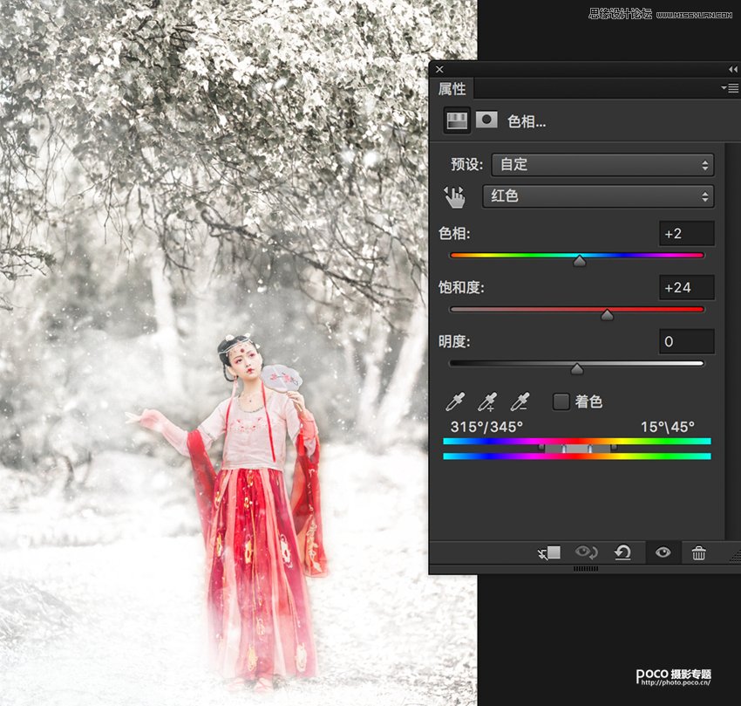Collapse the panel using double arrows
The width and height of the screenshot is (741, 706).
(x=732, y=69)
